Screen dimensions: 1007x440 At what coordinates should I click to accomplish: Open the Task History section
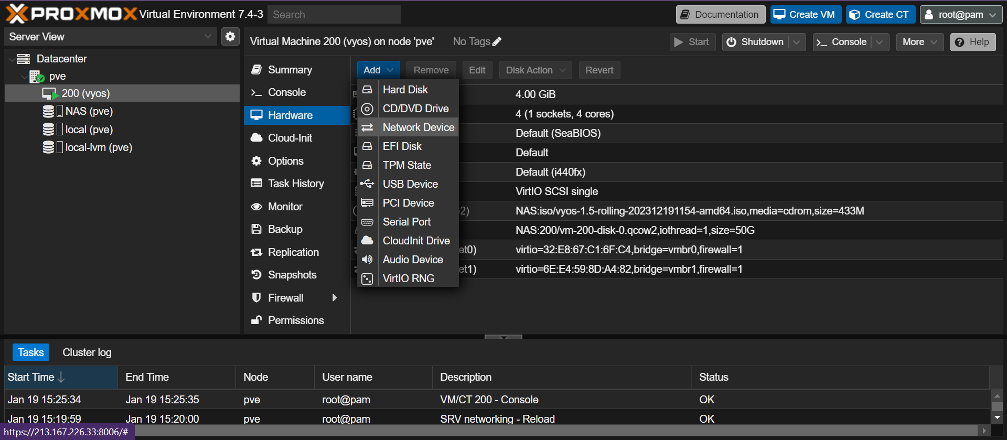296,184
